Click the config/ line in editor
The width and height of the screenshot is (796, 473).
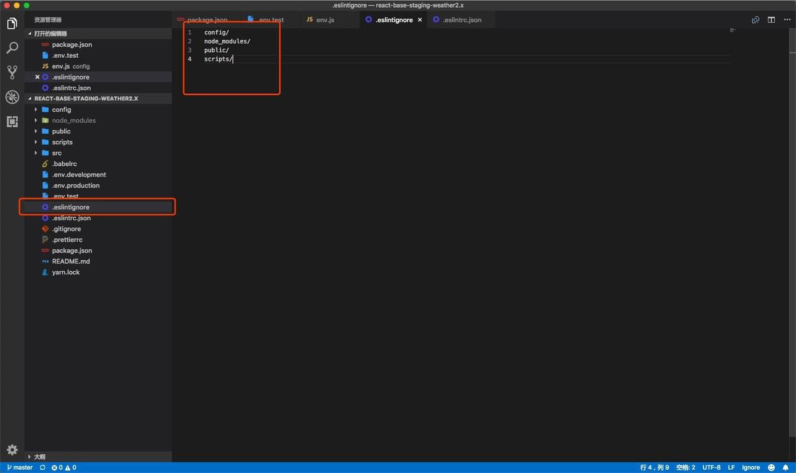(x=216, y=32)
